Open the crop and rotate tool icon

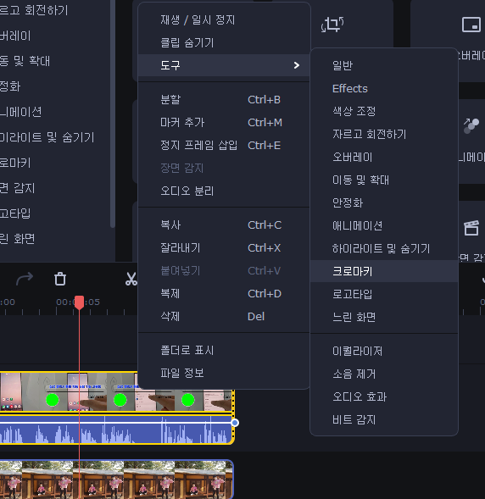coord(332,25)
